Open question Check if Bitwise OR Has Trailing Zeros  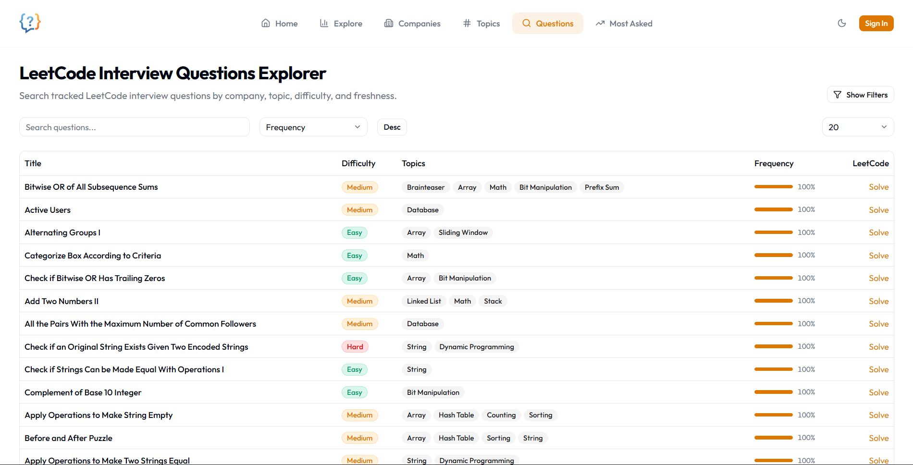[x=95, y=278]
